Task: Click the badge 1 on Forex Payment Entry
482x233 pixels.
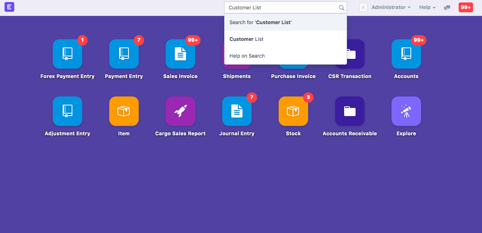Action: (x=82, y=40)
